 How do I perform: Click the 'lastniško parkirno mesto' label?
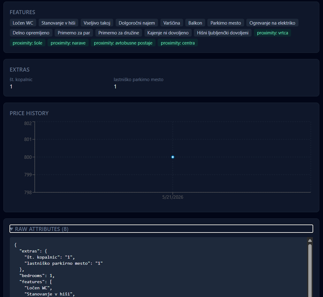pyautogui.click(x=138, y=80)
